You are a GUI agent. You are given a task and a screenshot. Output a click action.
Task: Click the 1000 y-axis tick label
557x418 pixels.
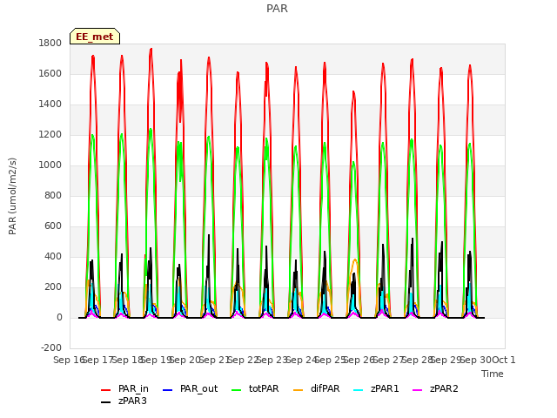pos(50,165)
